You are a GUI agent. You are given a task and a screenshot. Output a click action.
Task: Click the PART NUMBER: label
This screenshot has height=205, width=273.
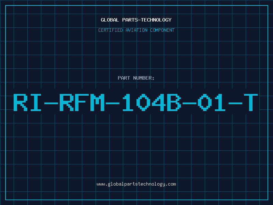point(136,78)
